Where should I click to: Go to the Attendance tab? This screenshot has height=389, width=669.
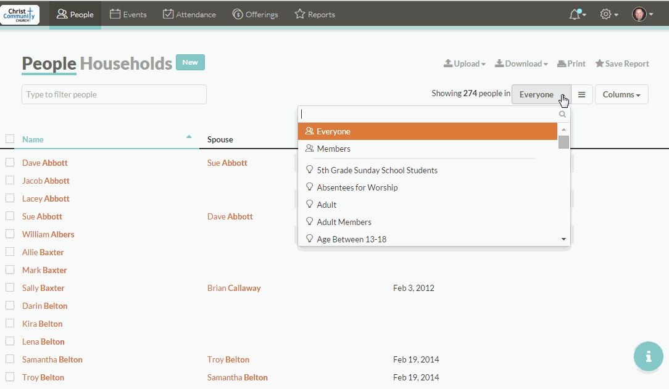189,14
